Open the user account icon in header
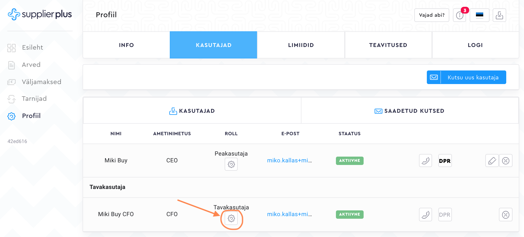 tap(499, 15)
